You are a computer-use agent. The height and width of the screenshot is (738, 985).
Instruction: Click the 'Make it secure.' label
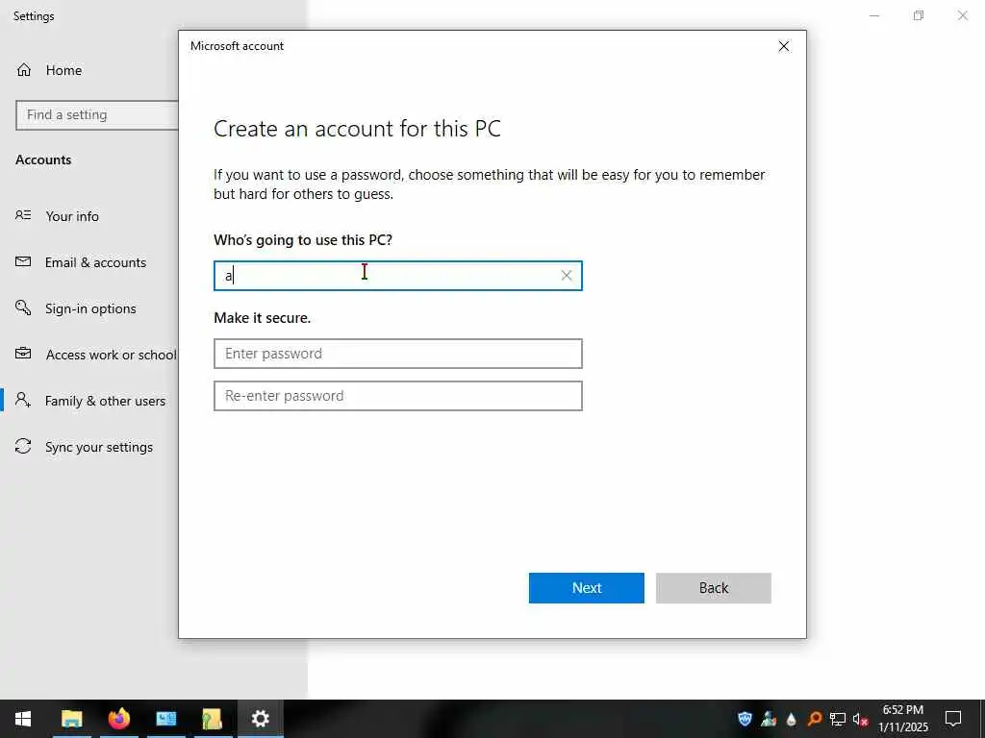tap(262, 318)
